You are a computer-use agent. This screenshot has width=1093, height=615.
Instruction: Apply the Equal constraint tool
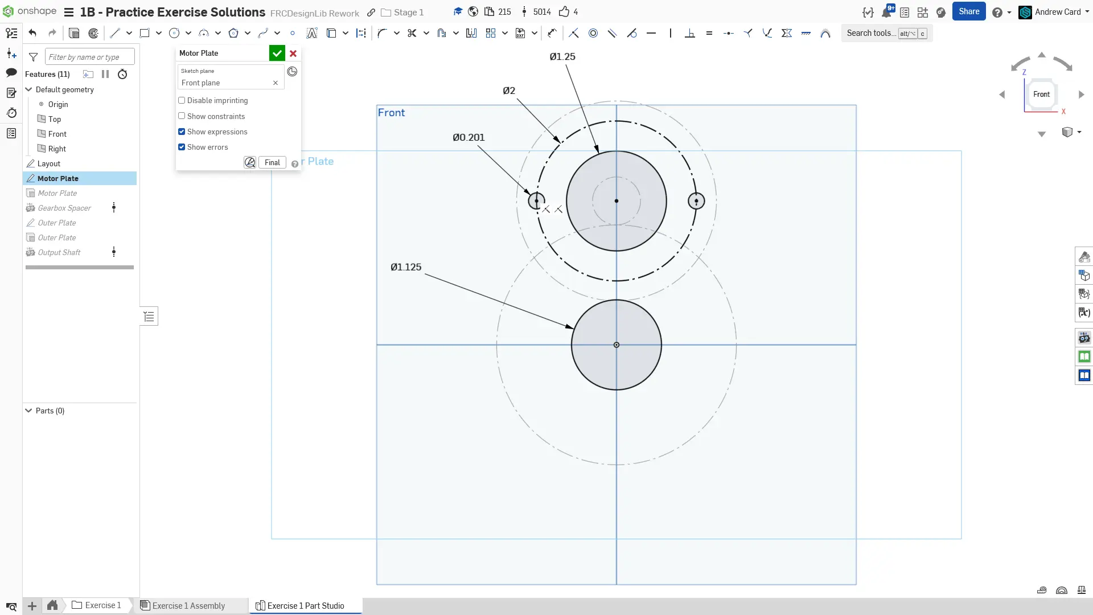[709, 33]
